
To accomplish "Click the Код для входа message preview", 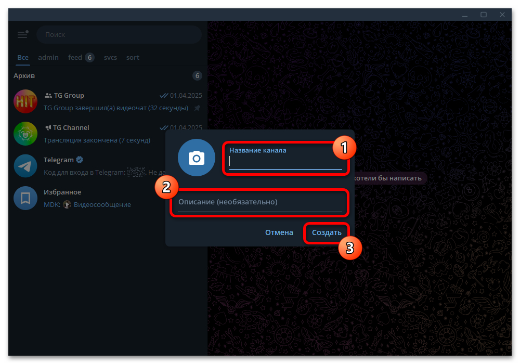I will click(105, 173).
